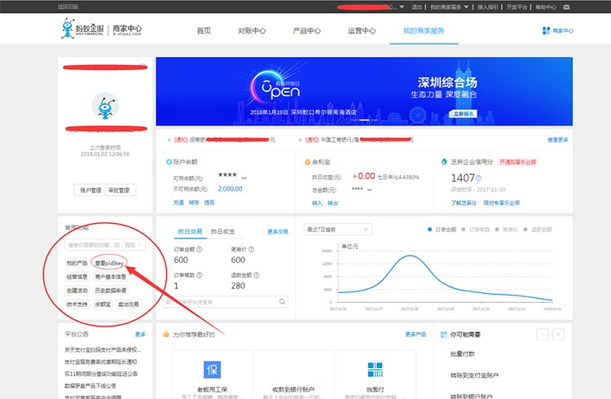Click help icon beside 笔单价 stat
611x399 pixels.
[x=252, y=249]
